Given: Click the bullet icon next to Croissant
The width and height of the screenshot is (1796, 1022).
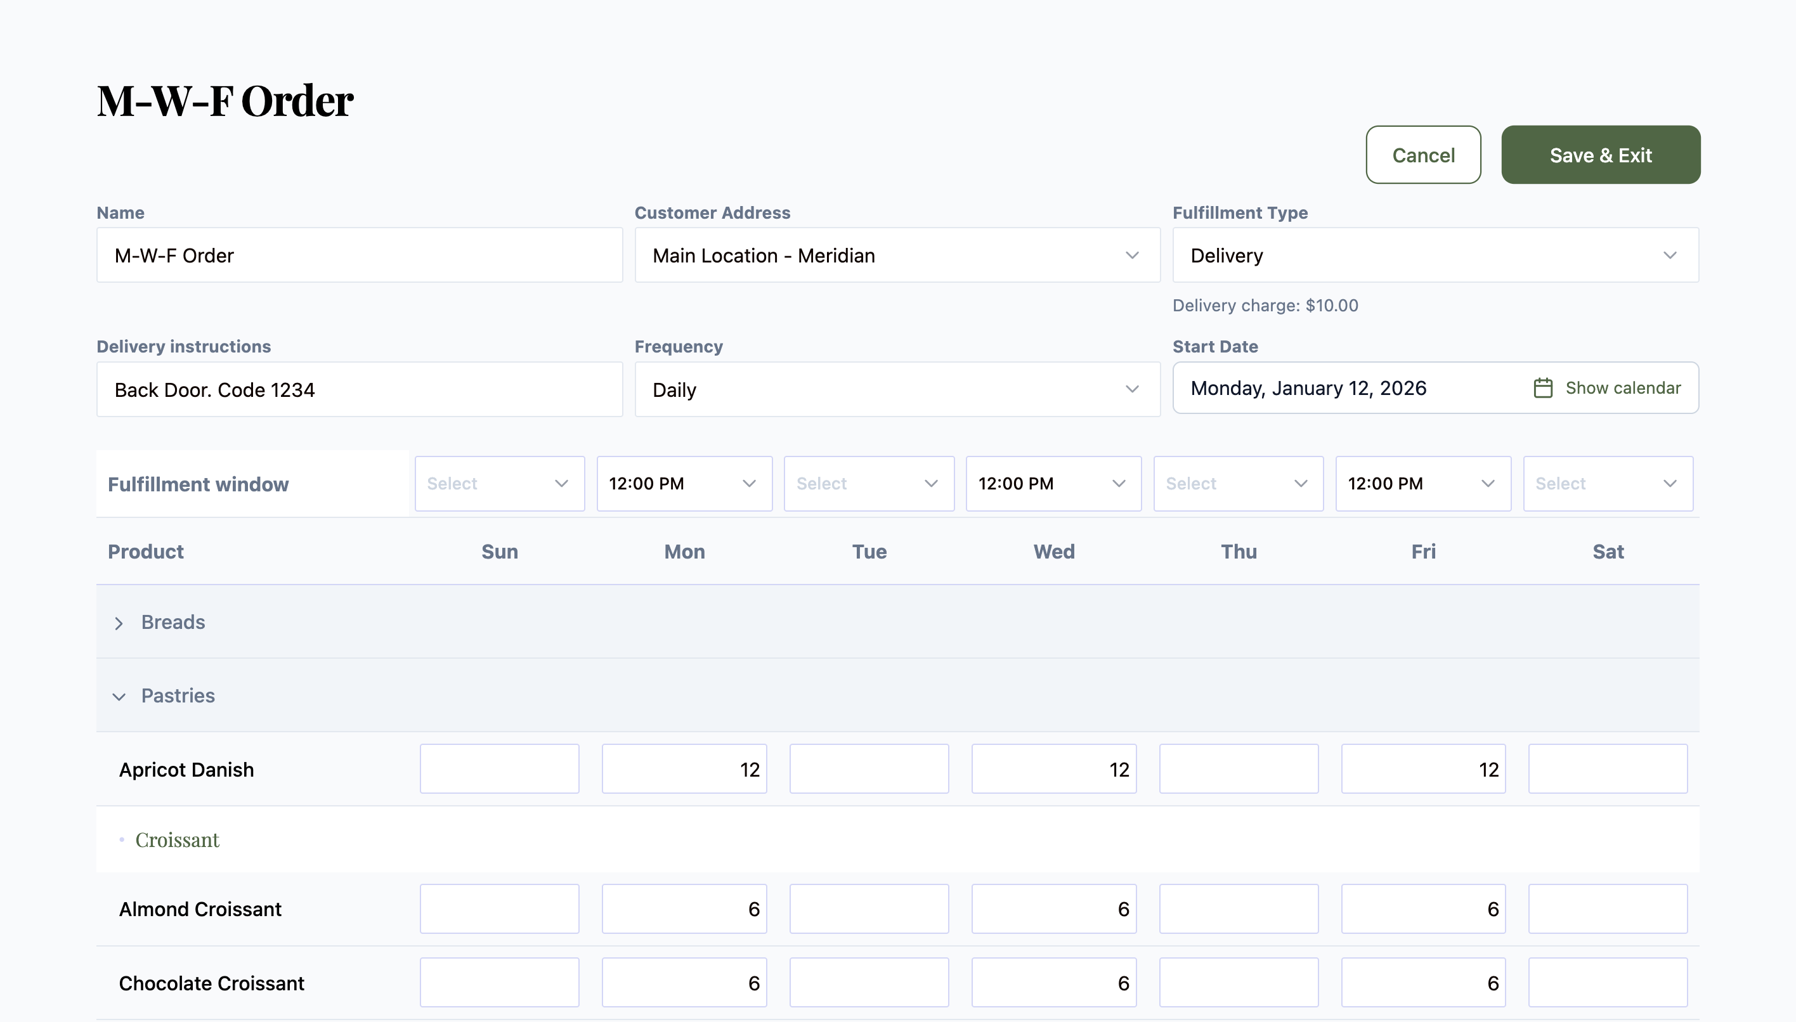Looking at the screenshot, I should [x=123, y=838].
